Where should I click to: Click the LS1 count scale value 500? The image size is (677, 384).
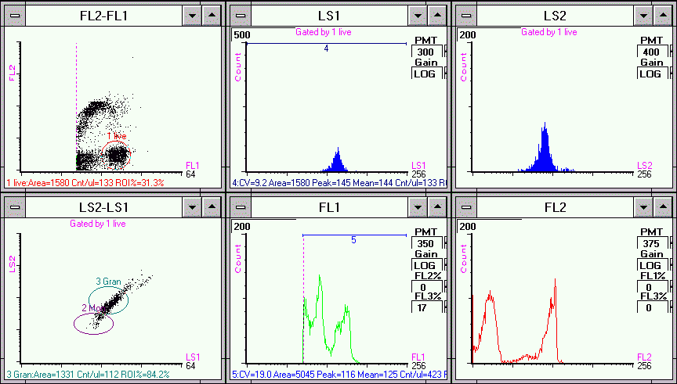pyautogui.click(x=242, y=35)
